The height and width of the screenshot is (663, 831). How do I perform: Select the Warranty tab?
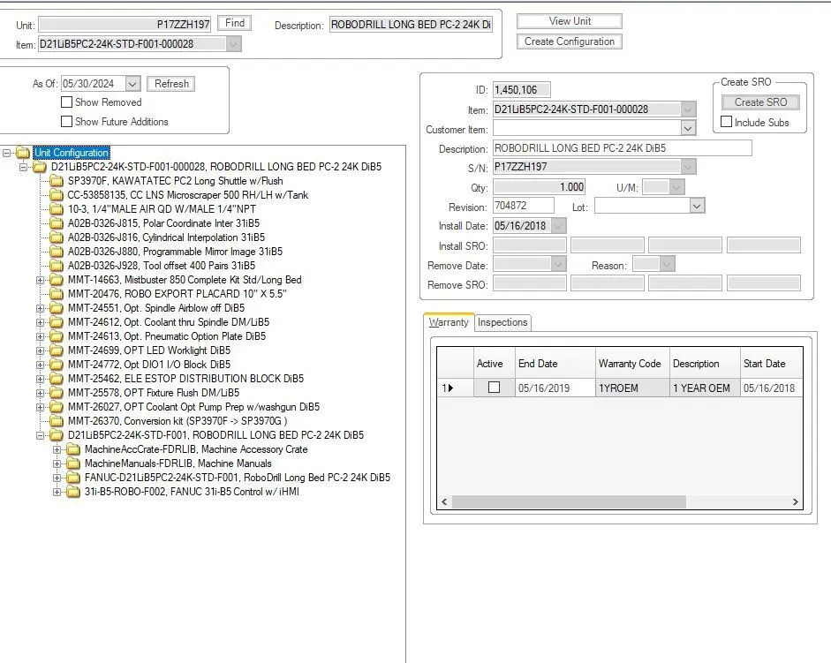449,322
